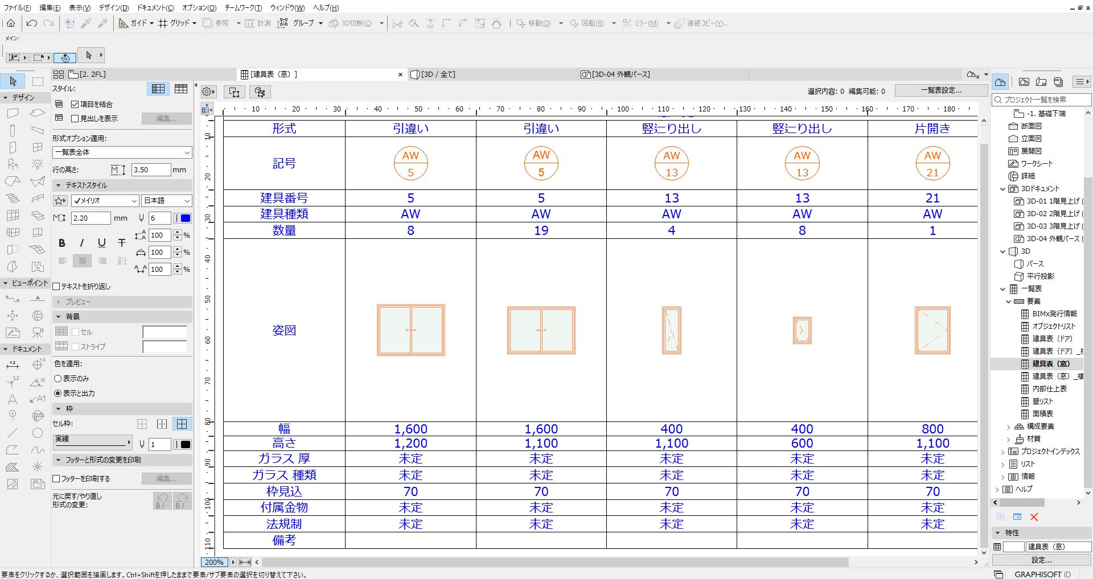Apply strikethrough text formatting
The image size is (1093, 579).
[x=122, y=243]
